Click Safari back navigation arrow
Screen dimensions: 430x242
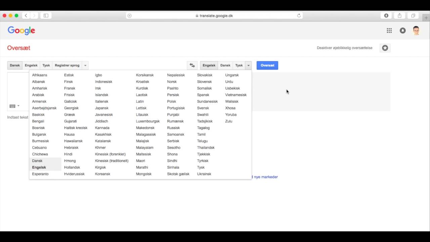point(26,15)
